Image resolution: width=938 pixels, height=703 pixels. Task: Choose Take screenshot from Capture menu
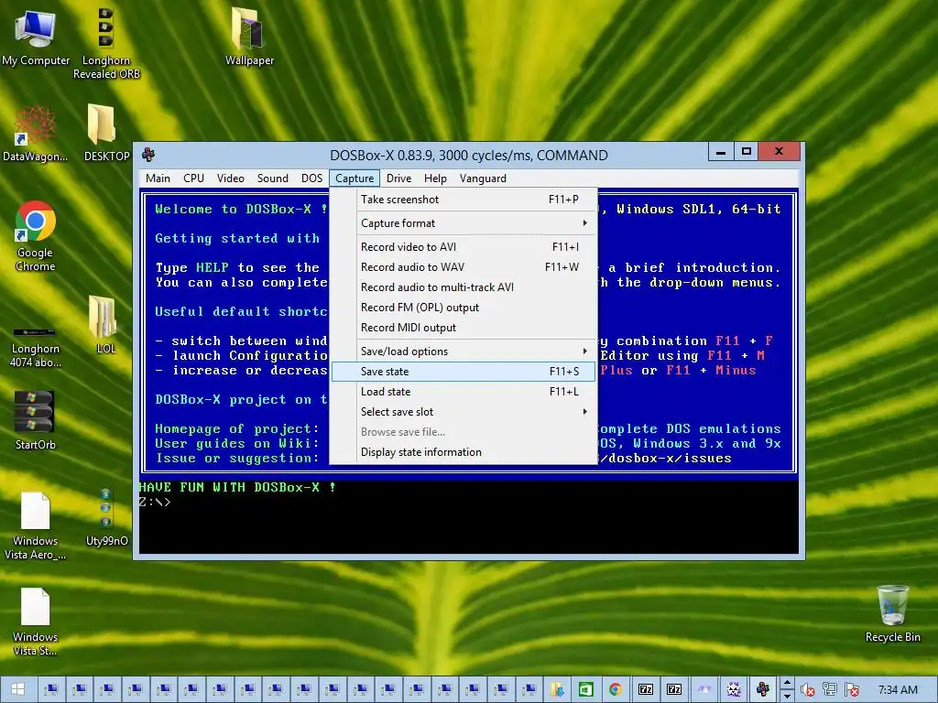(x=464, y=199)
